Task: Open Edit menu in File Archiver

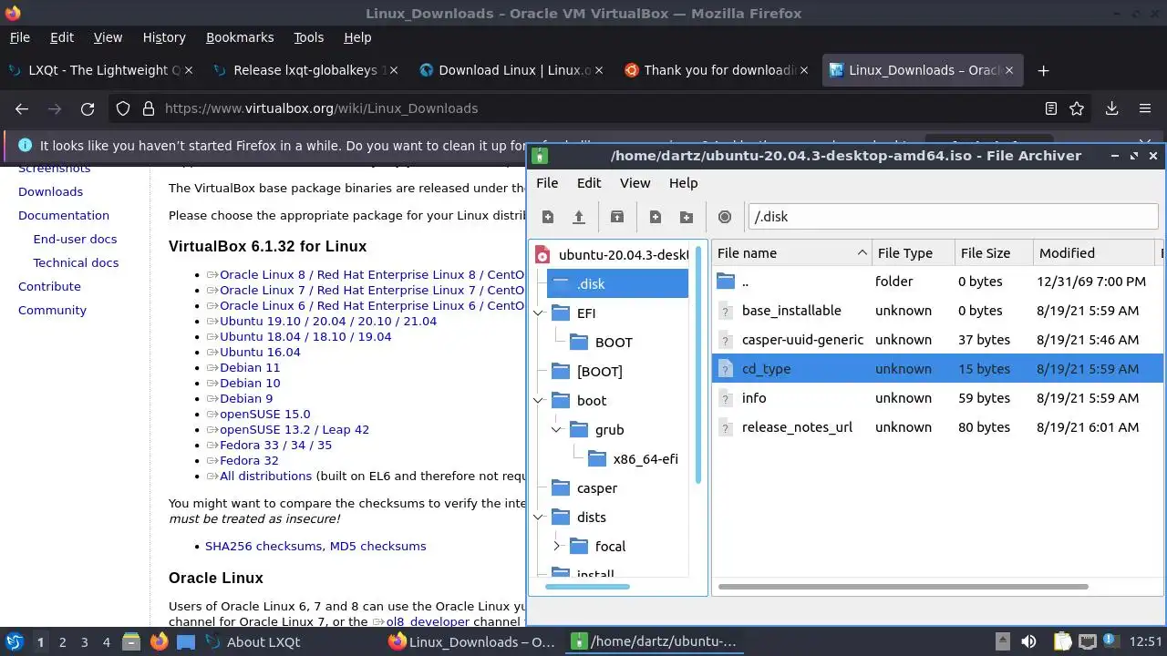Action: (x=589, y=183)
